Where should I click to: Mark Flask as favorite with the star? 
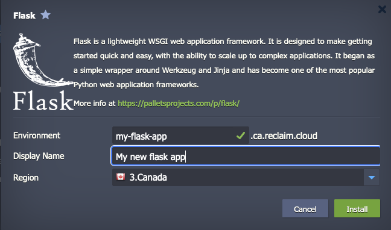(x=45, y=15)
